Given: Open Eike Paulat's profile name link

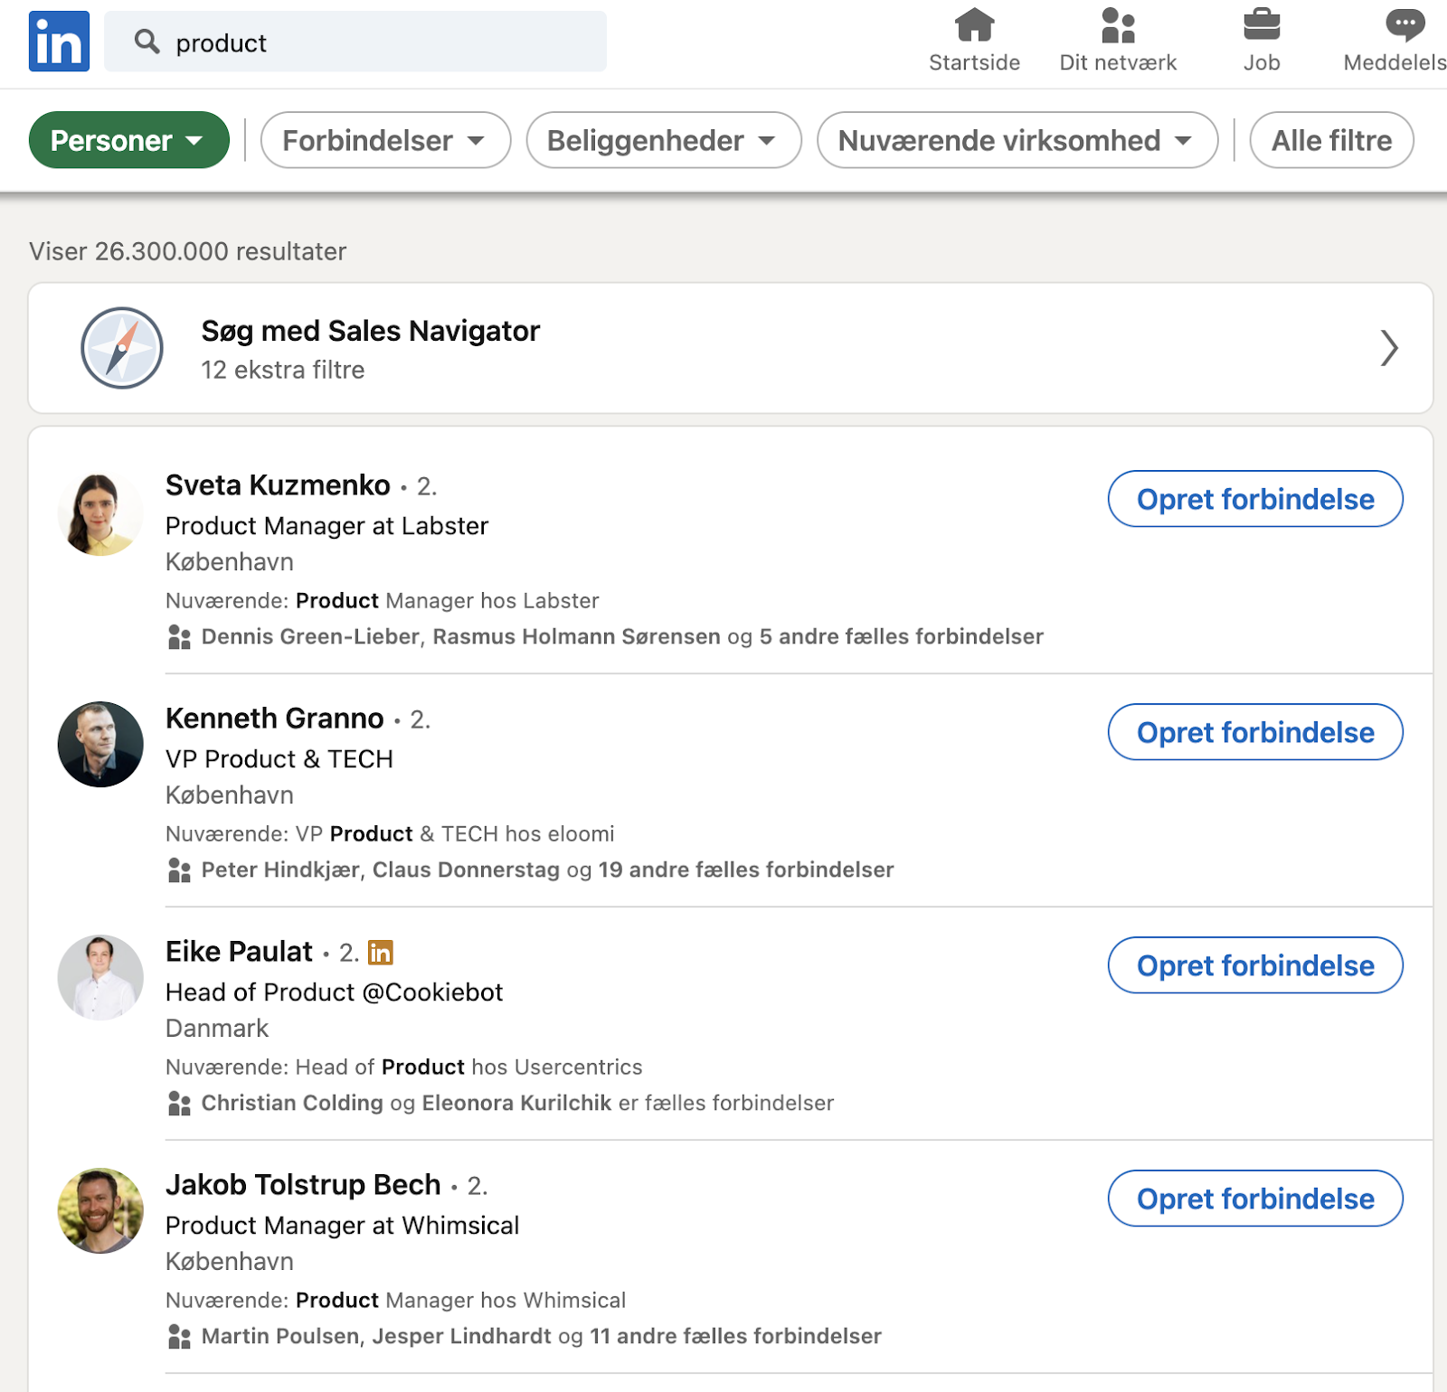Looking at the screenshot, I should pyautogui.click(x=239, y=952).
